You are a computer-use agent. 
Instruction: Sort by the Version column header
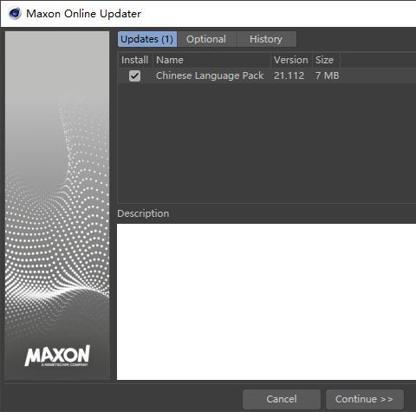291,60
